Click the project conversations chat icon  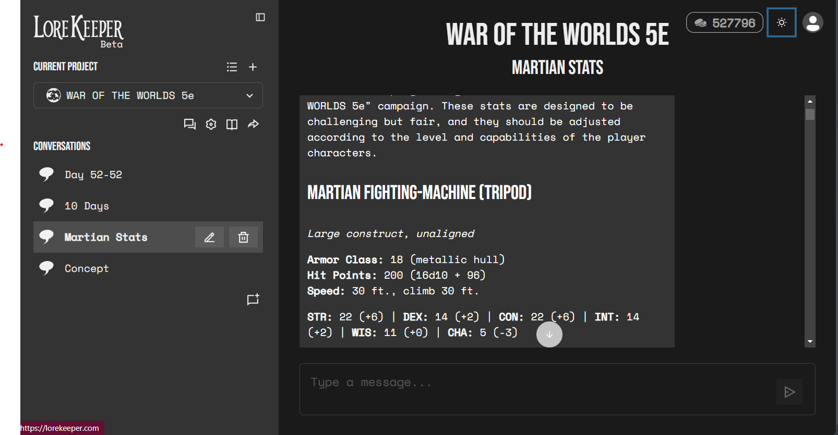coord(190,124)
